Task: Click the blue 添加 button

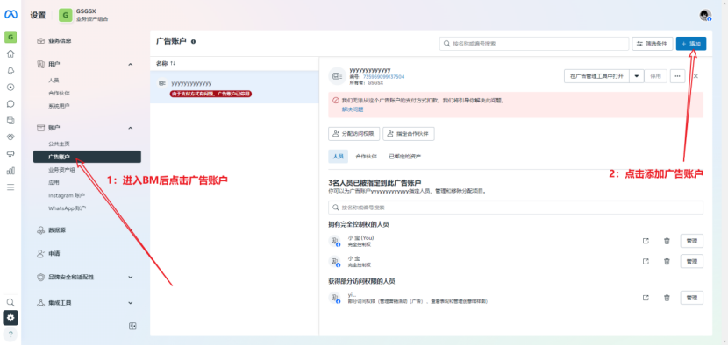Action: (x=691, y=44)
